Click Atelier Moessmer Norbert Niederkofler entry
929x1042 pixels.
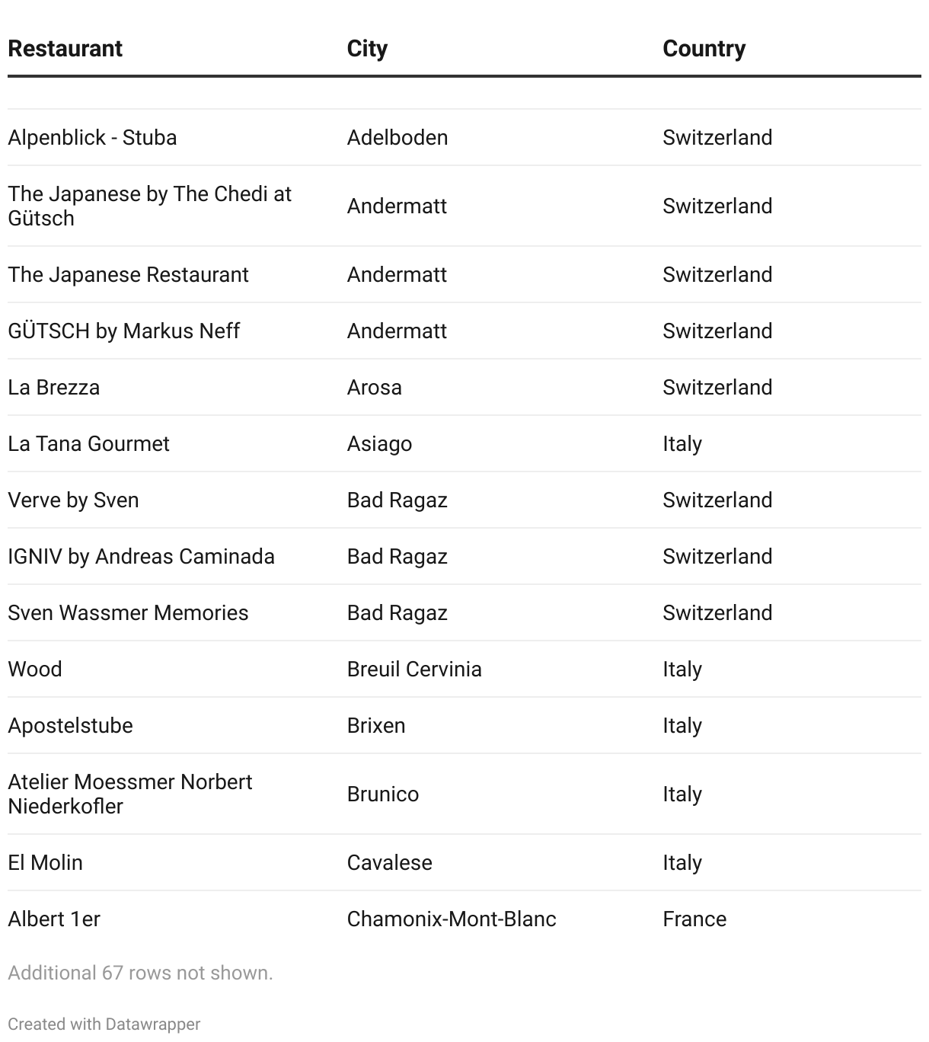click(x=129, y=794)
